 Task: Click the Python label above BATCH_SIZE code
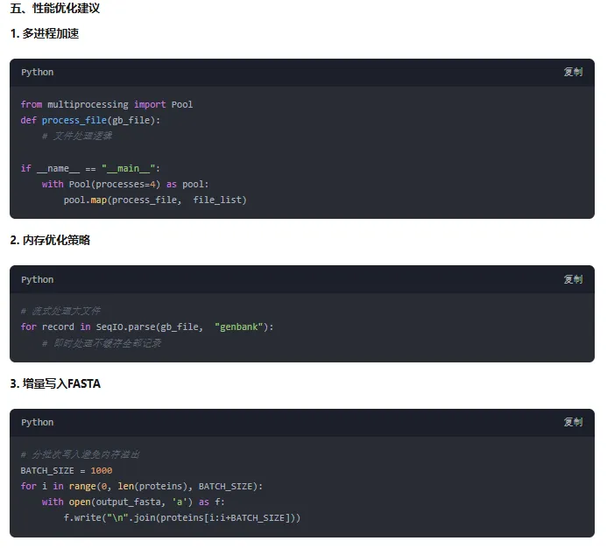[x=38, y=423]
